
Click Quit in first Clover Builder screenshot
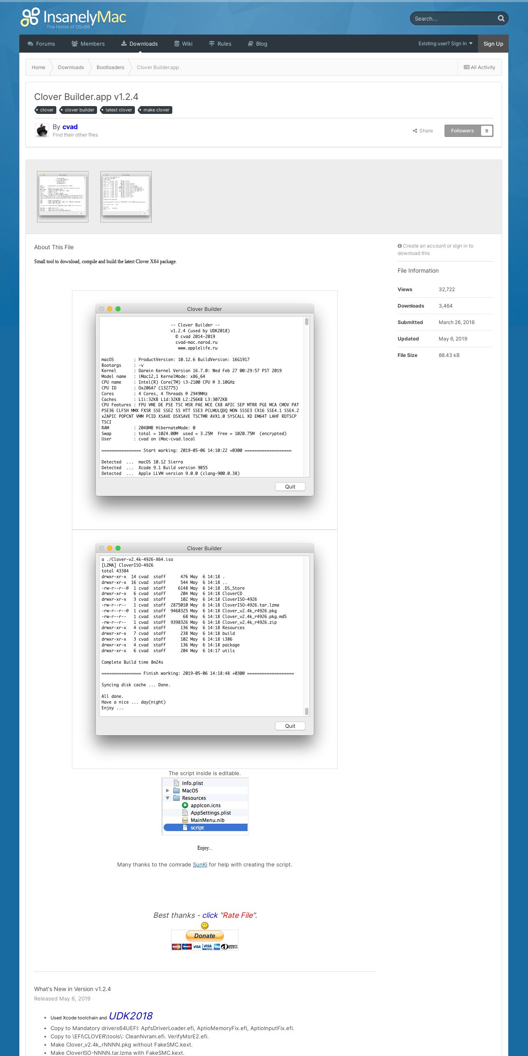[x=290, y=486]
